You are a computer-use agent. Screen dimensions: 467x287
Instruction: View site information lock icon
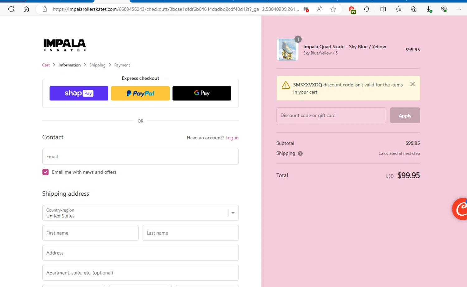(x=45, y=9)
